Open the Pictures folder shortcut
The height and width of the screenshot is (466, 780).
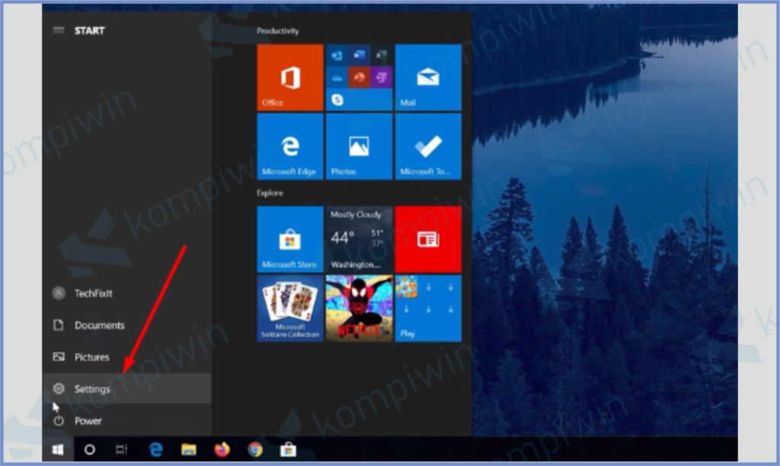tap(91, 357)
